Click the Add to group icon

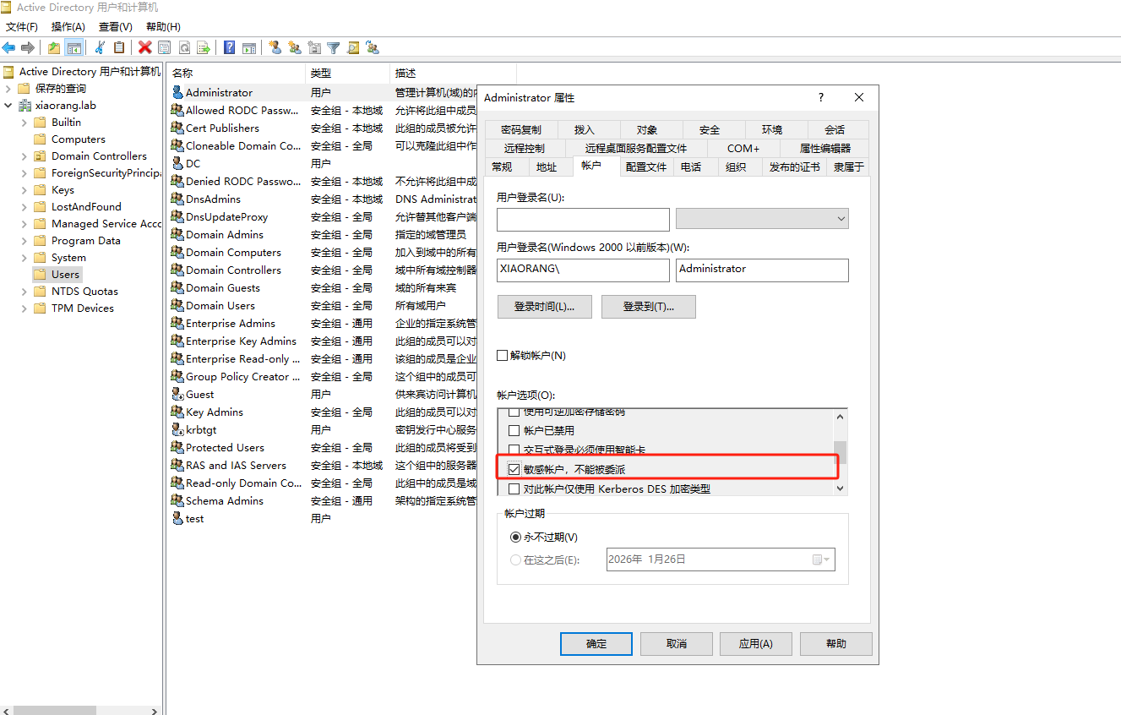373,47
